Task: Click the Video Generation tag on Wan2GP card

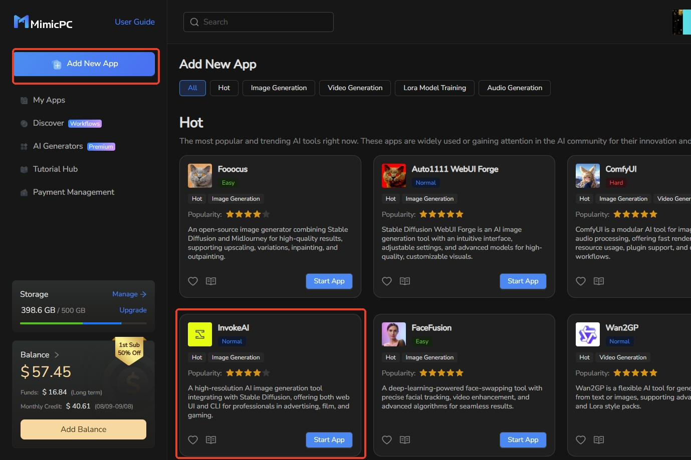Action: 623,357
